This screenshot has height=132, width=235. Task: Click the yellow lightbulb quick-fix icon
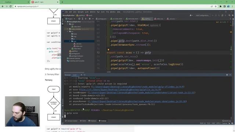click(x=108, y=50)
